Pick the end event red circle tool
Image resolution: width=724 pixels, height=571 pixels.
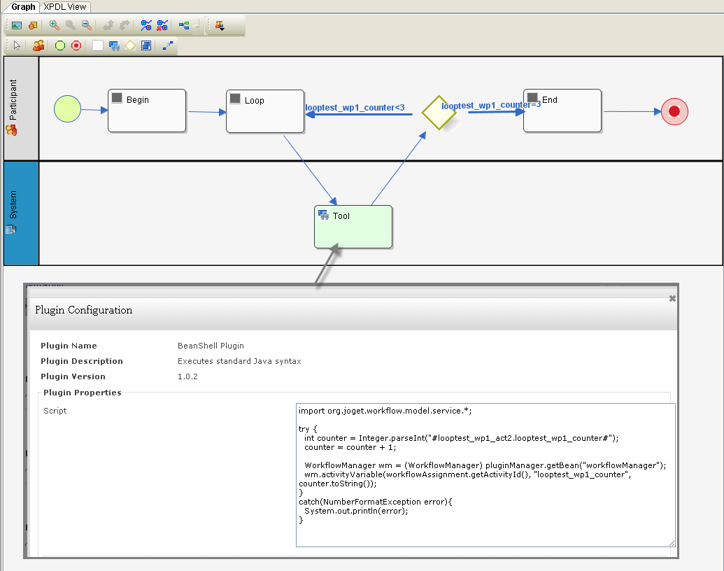tap(76, 45)
